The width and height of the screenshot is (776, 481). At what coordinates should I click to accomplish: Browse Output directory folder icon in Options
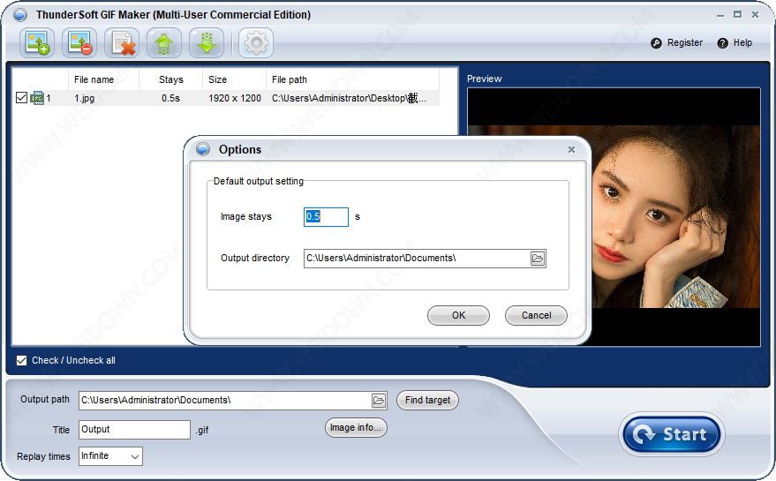(x=538, y=259)
